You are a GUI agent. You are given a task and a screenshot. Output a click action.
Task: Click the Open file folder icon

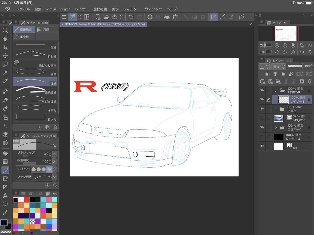[x=106, y=17]
